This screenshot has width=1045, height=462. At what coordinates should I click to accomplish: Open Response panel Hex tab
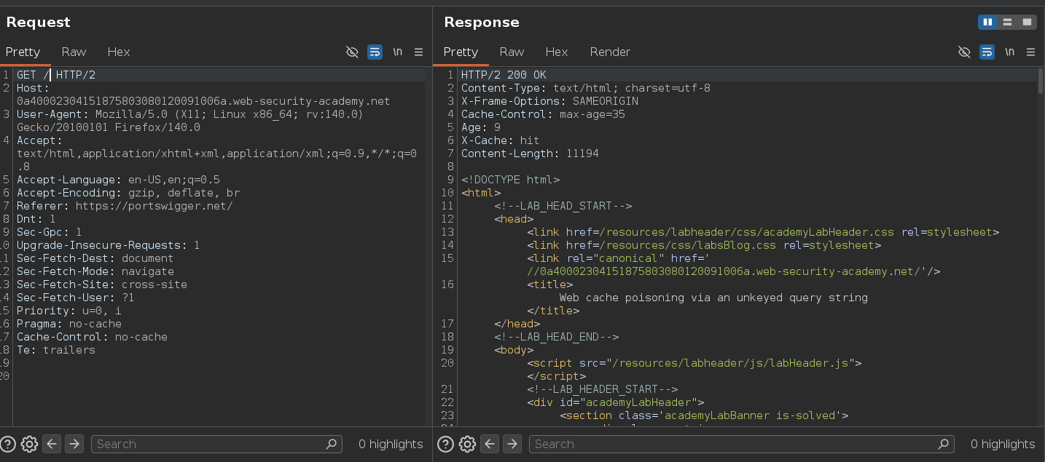(557, 52)
